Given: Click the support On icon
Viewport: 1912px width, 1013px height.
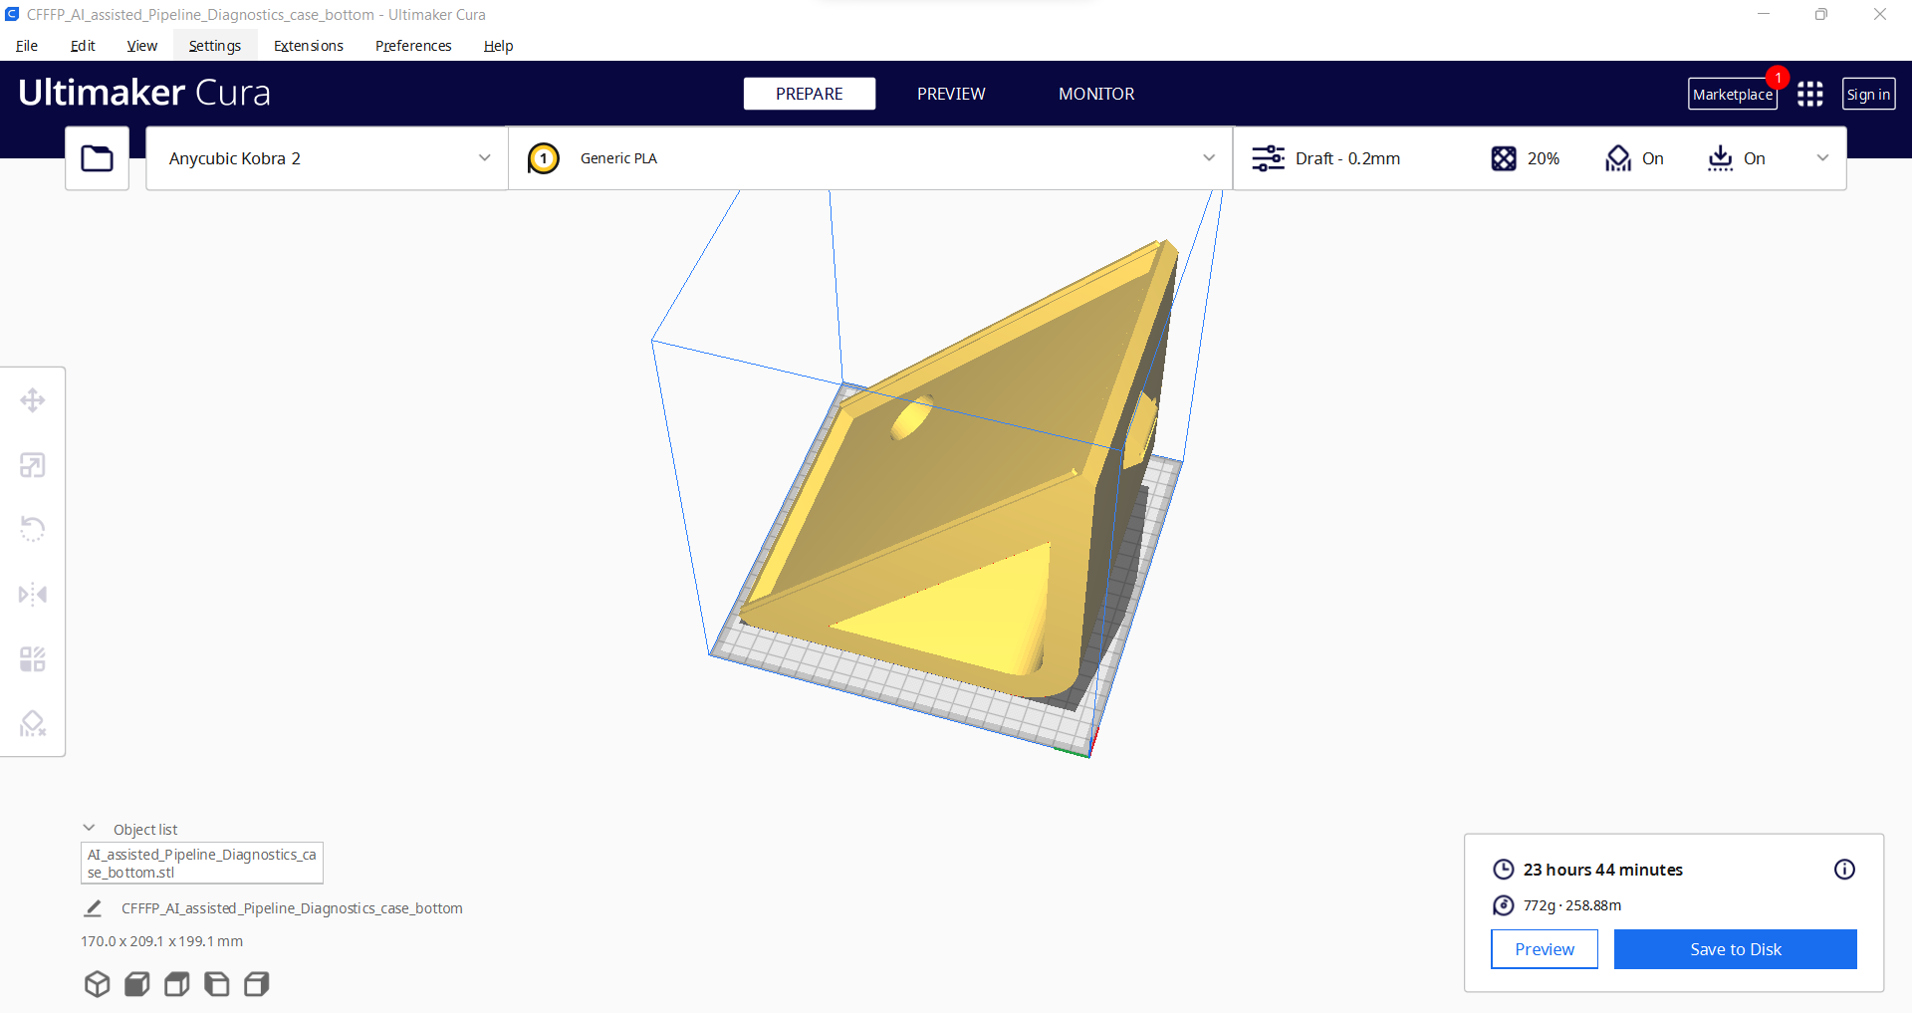Looking at the screenshot, I should (x=1618, y=158).
